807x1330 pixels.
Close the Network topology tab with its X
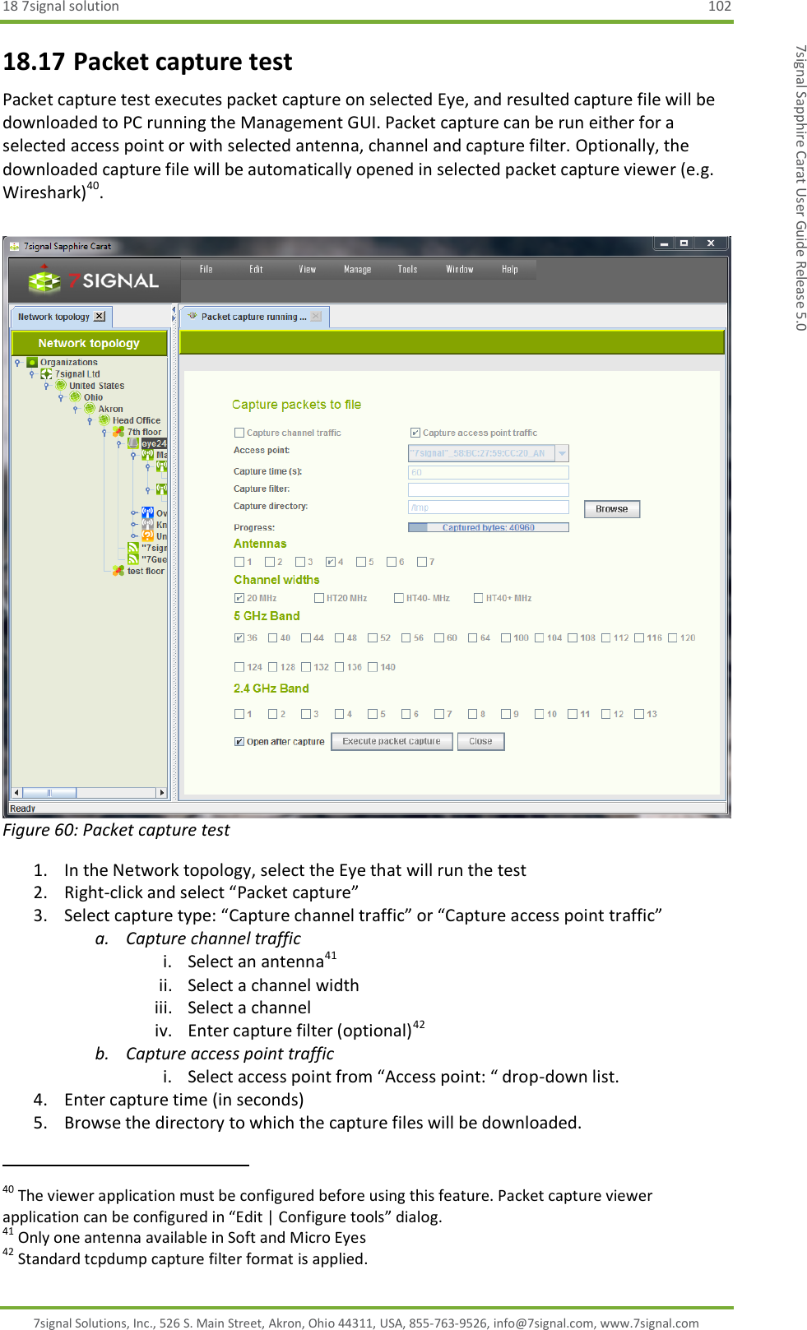pyautogui.click(x=100, y=316)
